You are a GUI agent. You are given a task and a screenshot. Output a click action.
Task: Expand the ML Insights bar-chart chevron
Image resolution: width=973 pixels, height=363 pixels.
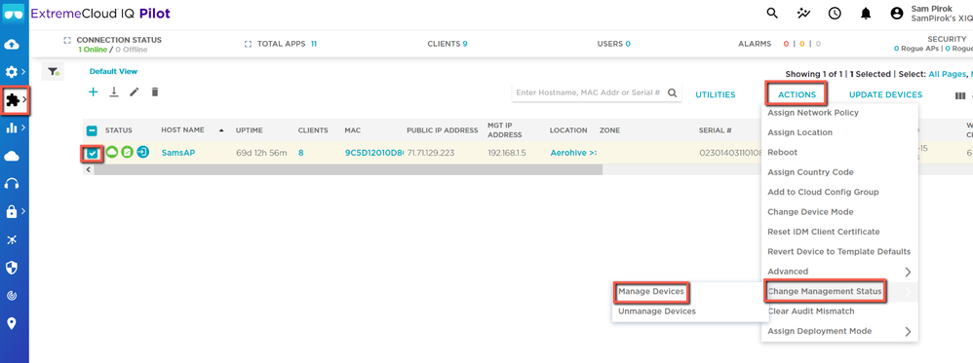[x=23, y=128]
